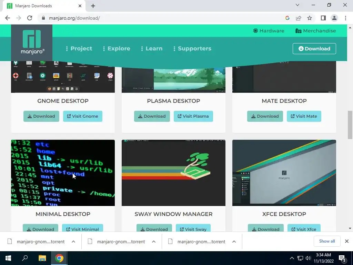Download the MATE Desktop edition
This screenshot has height=265, width=353.
point(265,116)
